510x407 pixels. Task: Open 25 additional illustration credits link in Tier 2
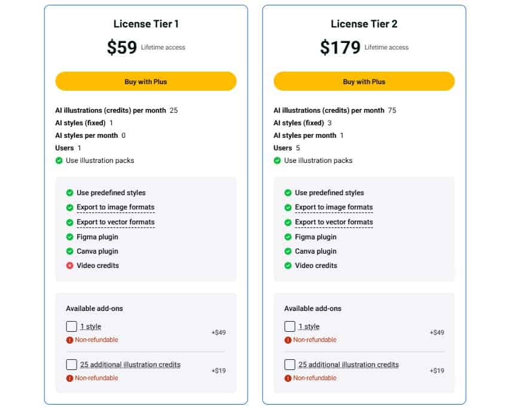(348, 365)
